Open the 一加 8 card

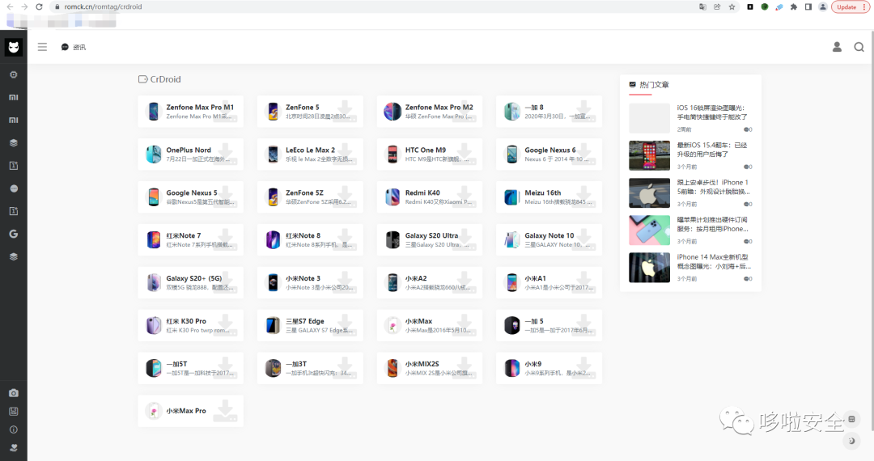coord(549,112)
